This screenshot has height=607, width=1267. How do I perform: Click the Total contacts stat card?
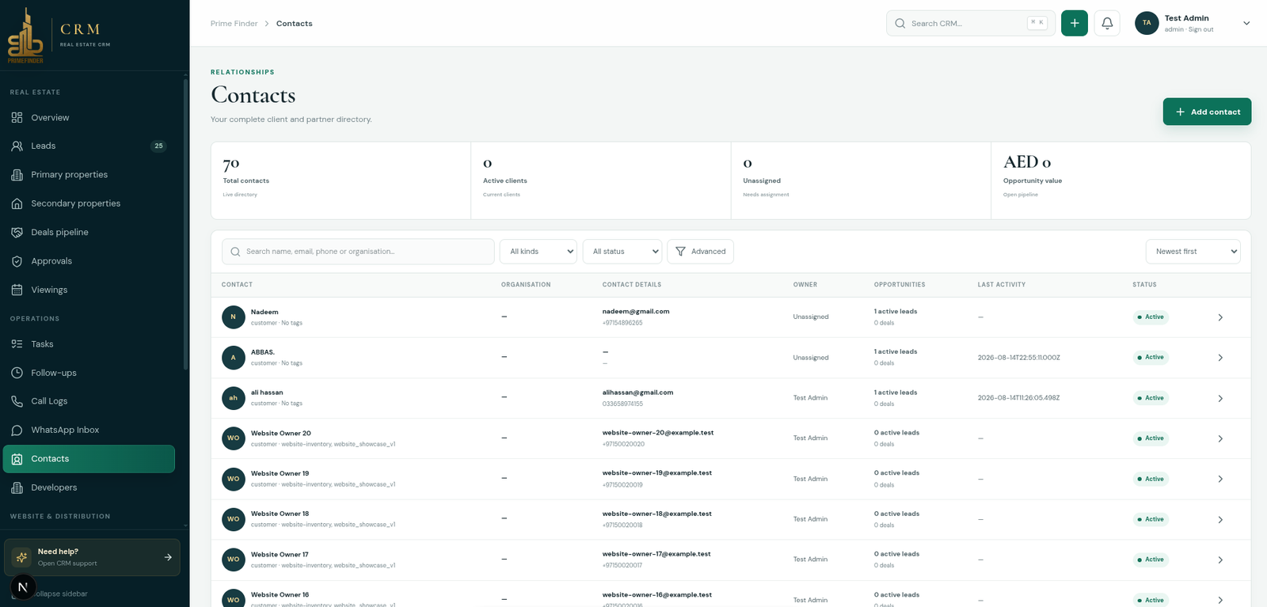click(x=341, y=180)
